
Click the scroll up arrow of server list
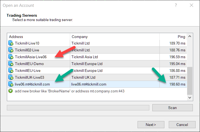coord(190,36)
